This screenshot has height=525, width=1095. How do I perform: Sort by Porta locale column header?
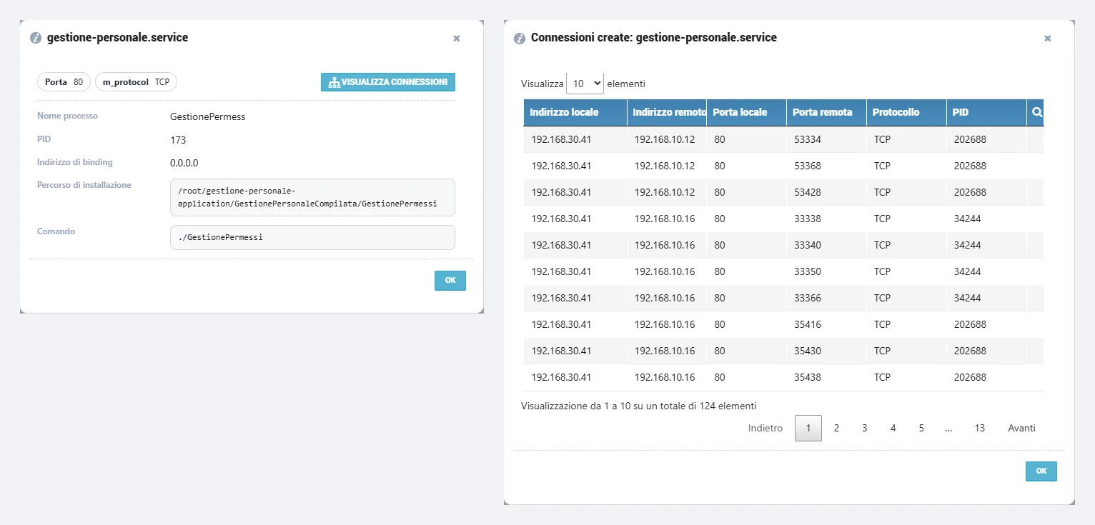click(747, 113)
